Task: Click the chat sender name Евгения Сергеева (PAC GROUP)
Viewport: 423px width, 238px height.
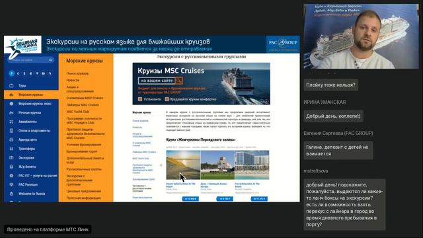Action: 338,134
